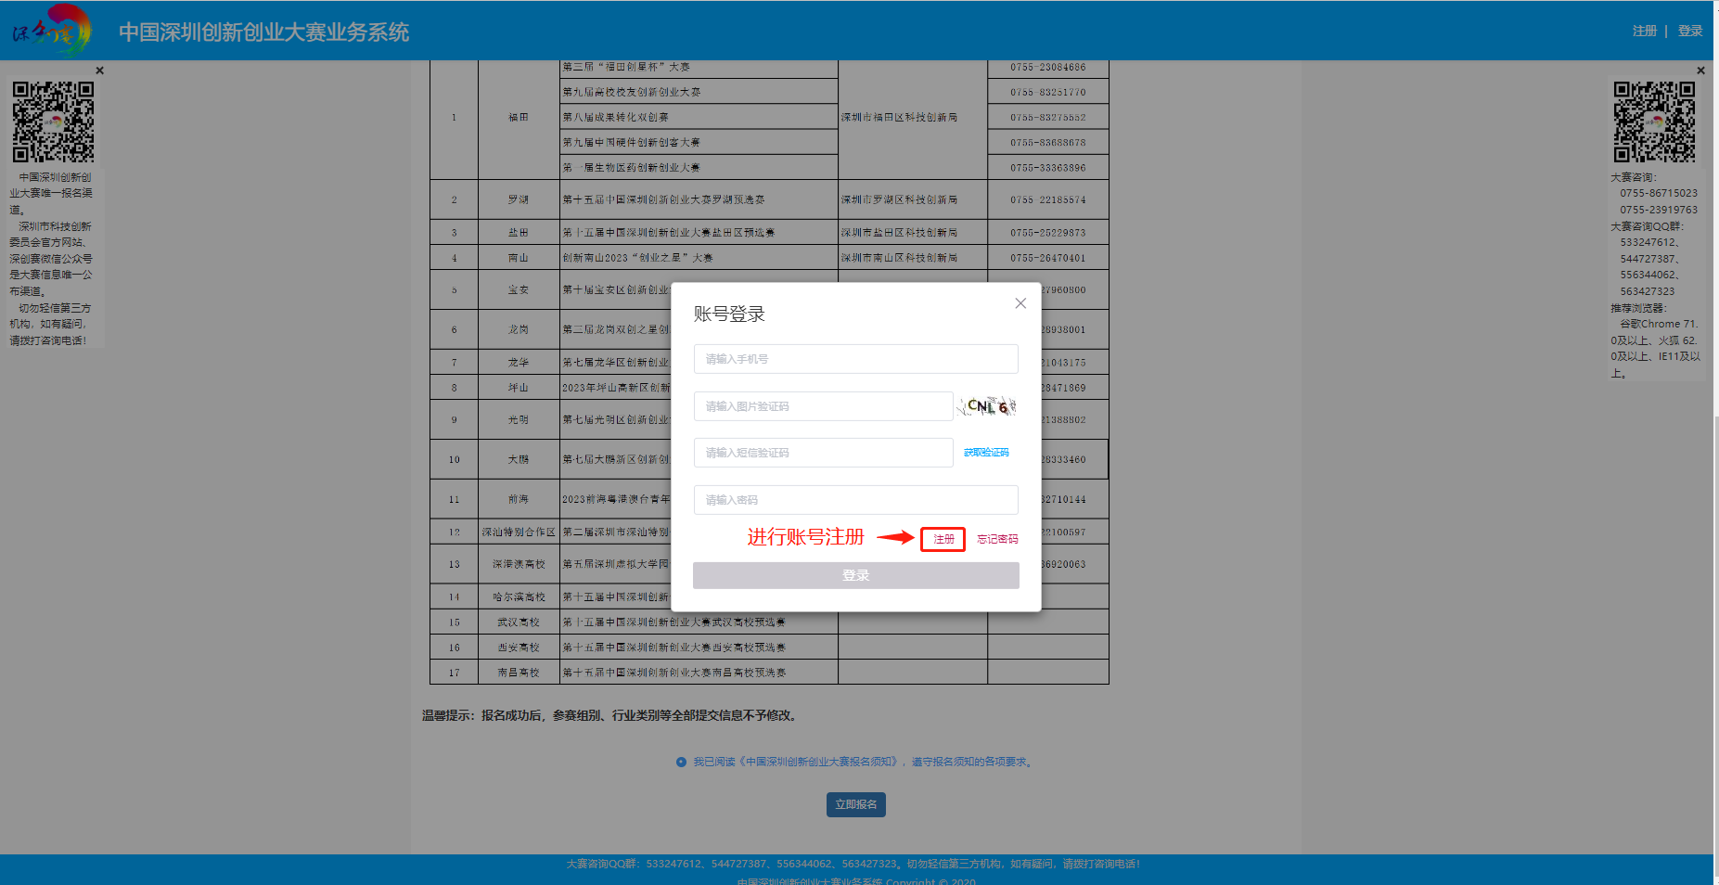Click the 宝安 district cell in table
This screenshot has width=1719, height=885.
pos(519,289)
